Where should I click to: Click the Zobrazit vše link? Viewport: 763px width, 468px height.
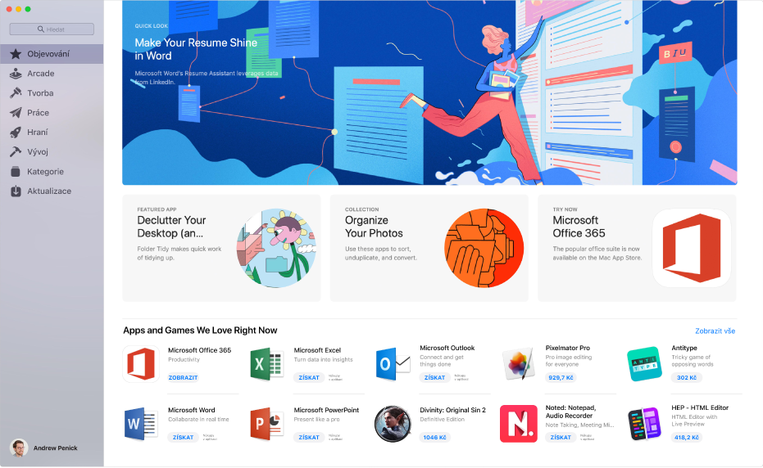coord(715,331)
